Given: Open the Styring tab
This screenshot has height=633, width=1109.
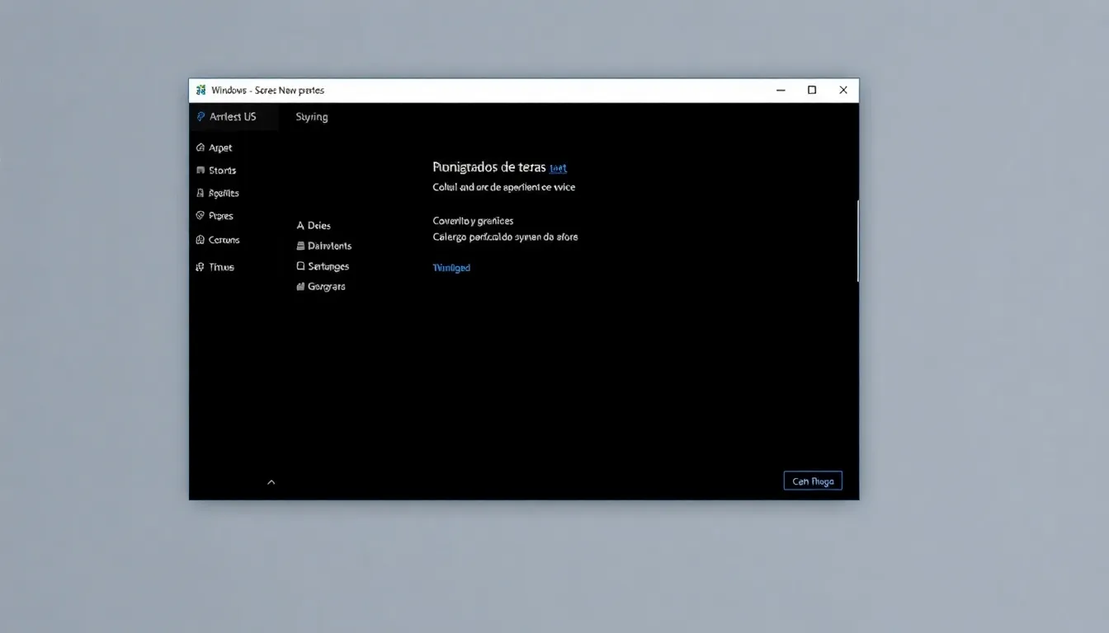Looking at the screenshot, I should tap(312, 117).
